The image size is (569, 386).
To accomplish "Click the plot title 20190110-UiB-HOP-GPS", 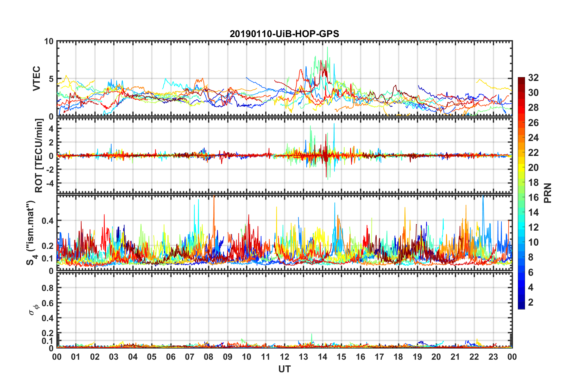I will (284, 34).
